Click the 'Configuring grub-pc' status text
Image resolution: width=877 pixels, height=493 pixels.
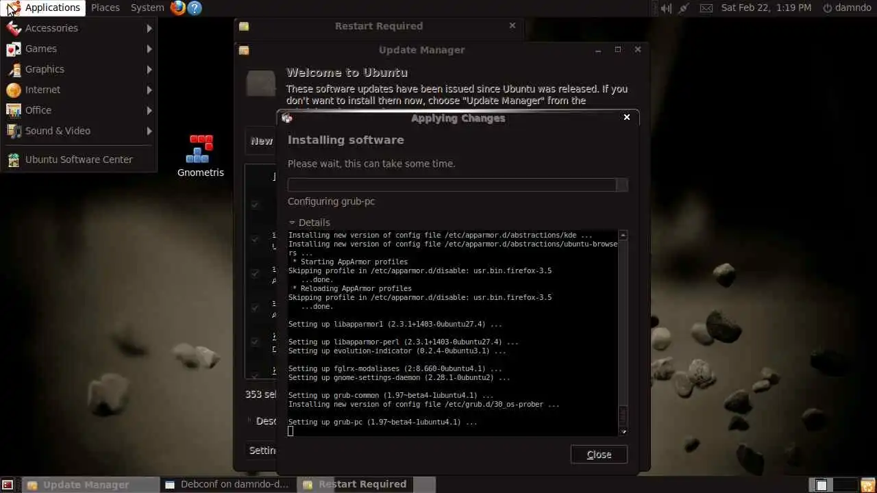pos(331,201)
